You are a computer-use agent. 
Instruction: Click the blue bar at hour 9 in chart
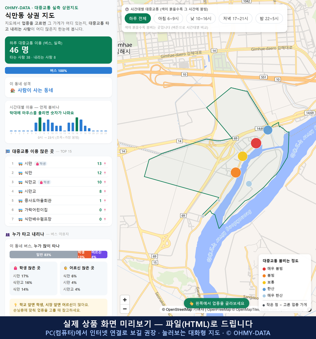pos(48,125)
